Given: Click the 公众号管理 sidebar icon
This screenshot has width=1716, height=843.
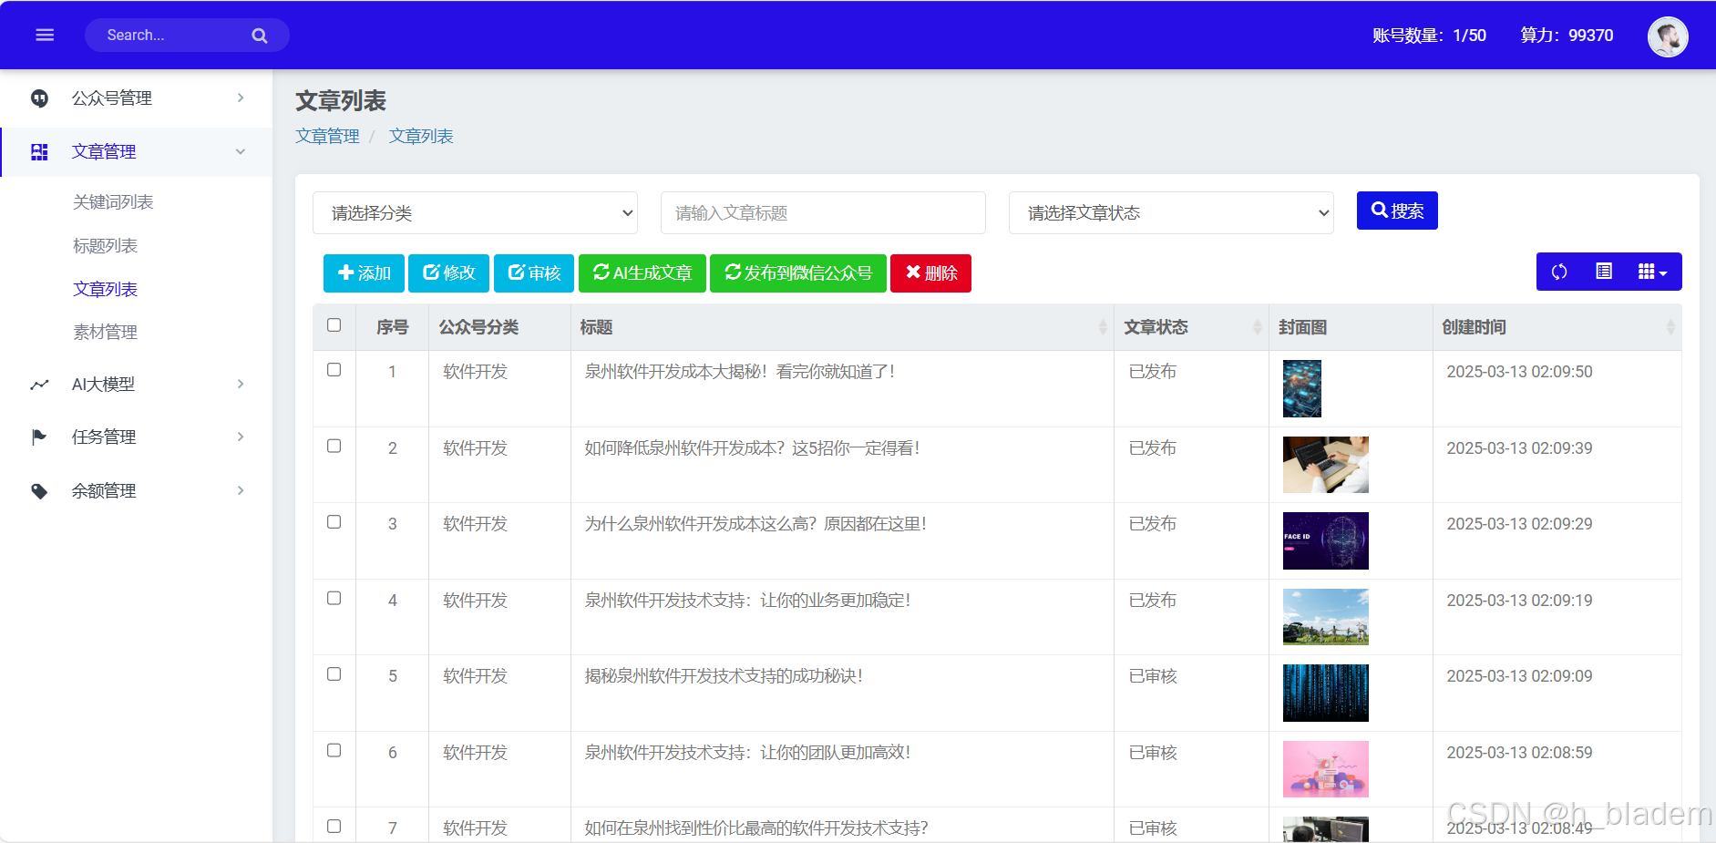Looking at the screenshot, I should pos(39,98).
